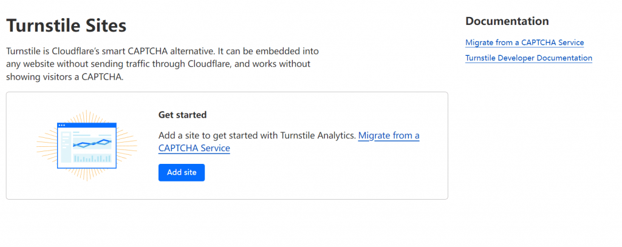Click the Turnstile description paragraph
622x247 pixels.
click(163, 64)
